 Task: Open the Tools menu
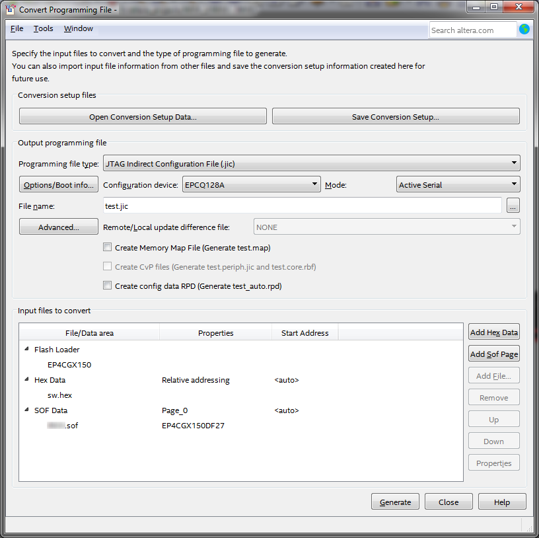click(x=44, y=28)
